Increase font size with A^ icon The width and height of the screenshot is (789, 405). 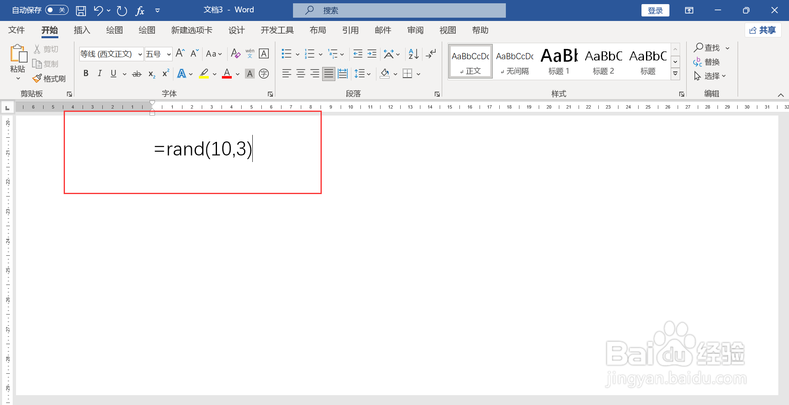tap(180, 53)
